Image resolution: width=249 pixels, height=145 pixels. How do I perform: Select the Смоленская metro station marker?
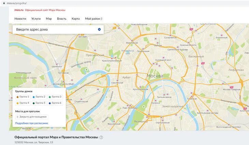(x=117, y=80)
